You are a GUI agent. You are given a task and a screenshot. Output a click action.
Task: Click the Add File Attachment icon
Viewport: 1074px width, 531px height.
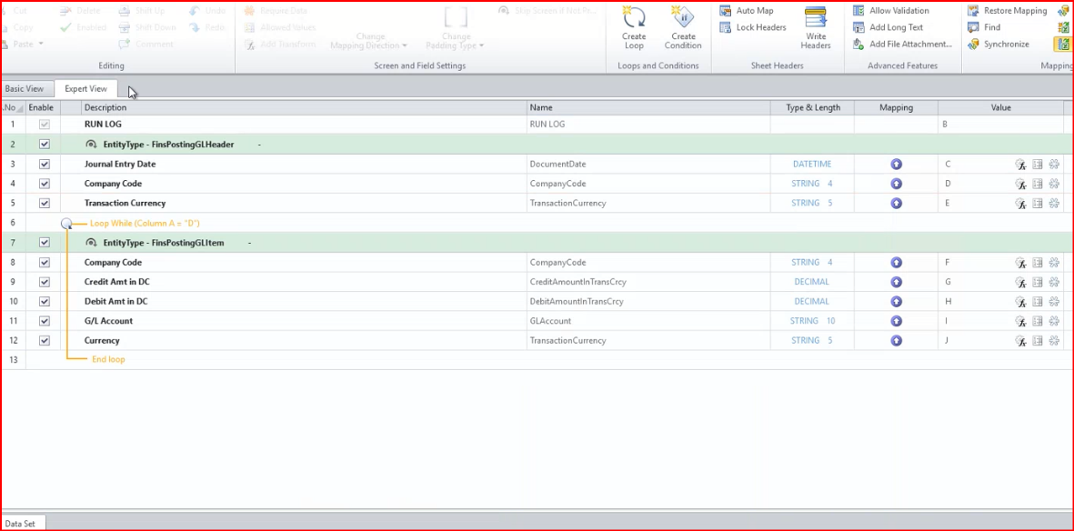[x=858, y=44]
